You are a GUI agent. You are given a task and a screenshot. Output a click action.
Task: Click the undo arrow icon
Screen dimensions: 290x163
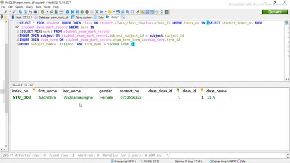pos(30,12)
